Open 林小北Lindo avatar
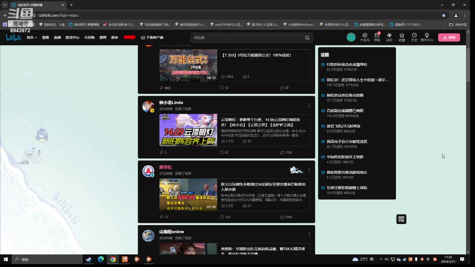475x267 pixels. click(x=148, y=106)
